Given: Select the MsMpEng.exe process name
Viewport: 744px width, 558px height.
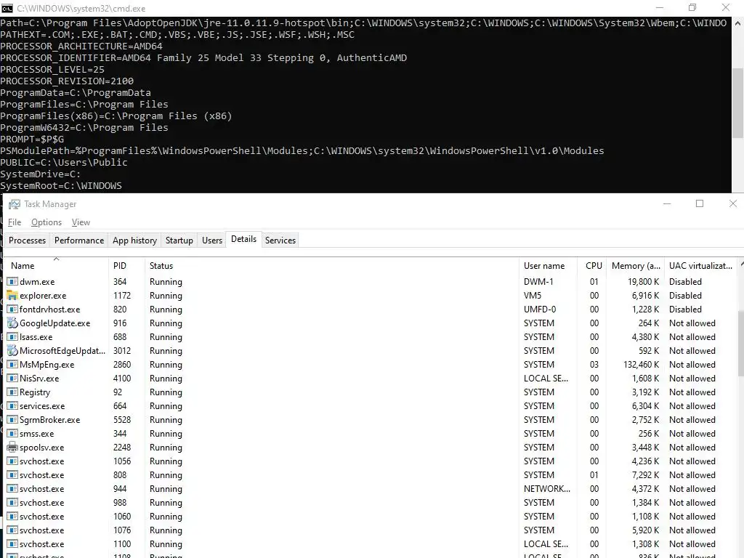Looking at the screenshot, I should point(46,365).
